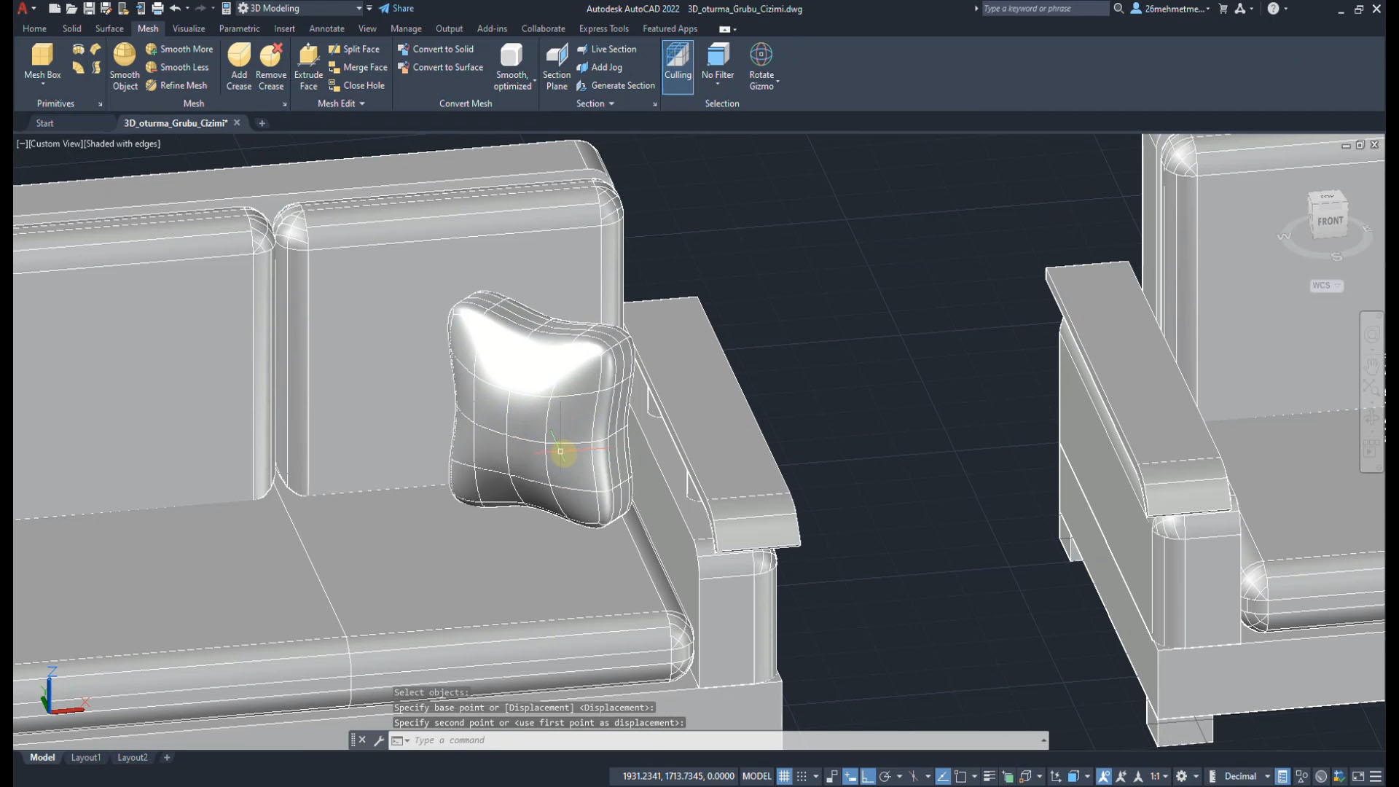1399x787 pixels.
Task: Select the Remove Crease tool
Action: [270, 67]
